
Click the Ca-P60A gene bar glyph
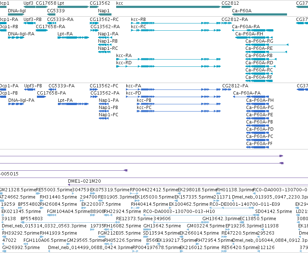coord(260,14)
